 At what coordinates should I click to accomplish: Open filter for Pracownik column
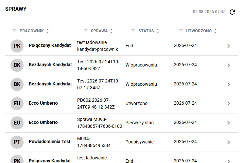(14, 31)
